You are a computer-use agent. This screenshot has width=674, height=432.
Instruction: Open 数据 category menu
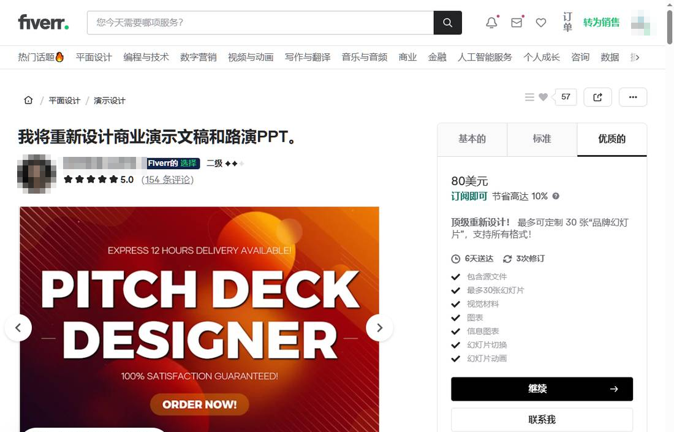tap(610, 57)
